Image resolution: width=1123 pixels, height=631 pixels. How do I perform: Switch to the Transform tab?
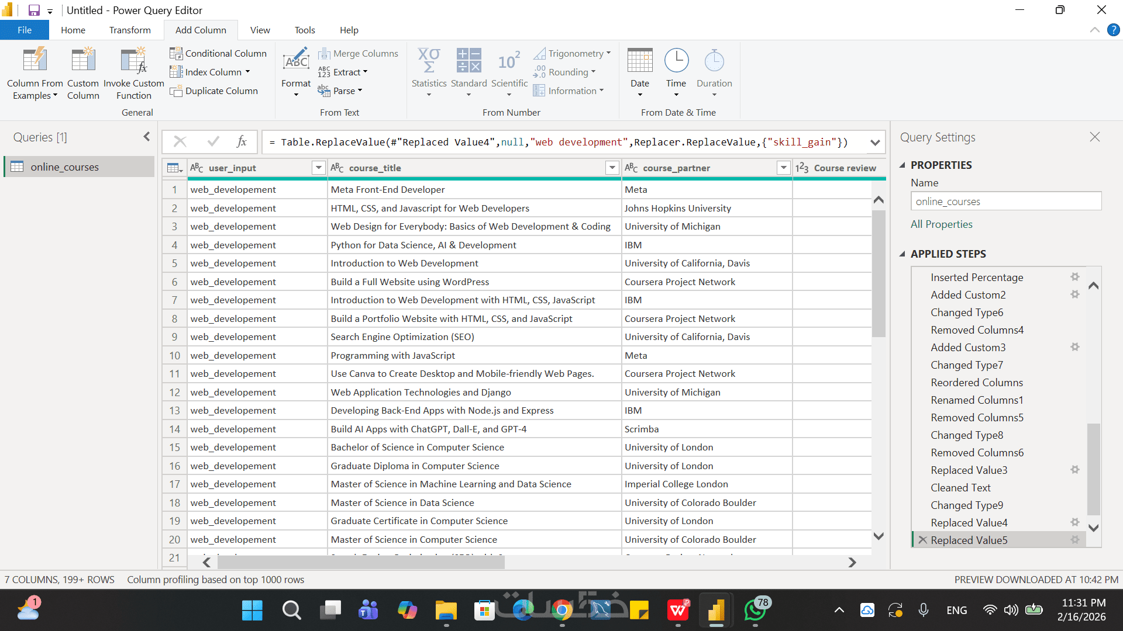click(130, 30)
